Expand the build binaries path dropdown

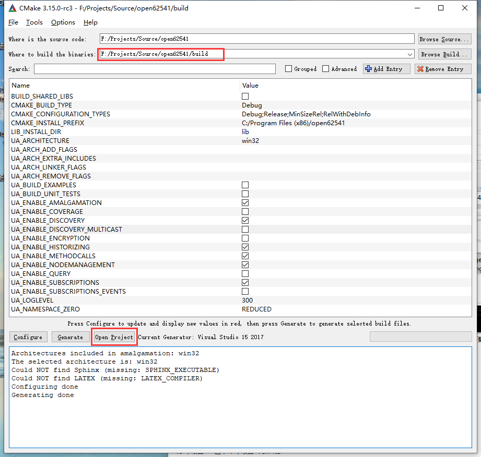(410, 54)
